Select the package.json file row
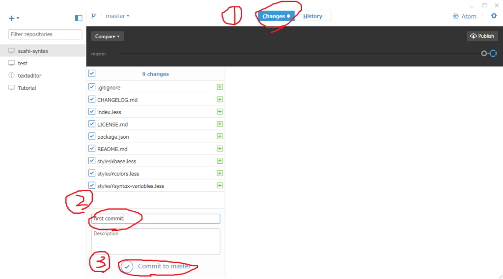Viewport: 503px width, 279px height. click(x=156, y=136)
